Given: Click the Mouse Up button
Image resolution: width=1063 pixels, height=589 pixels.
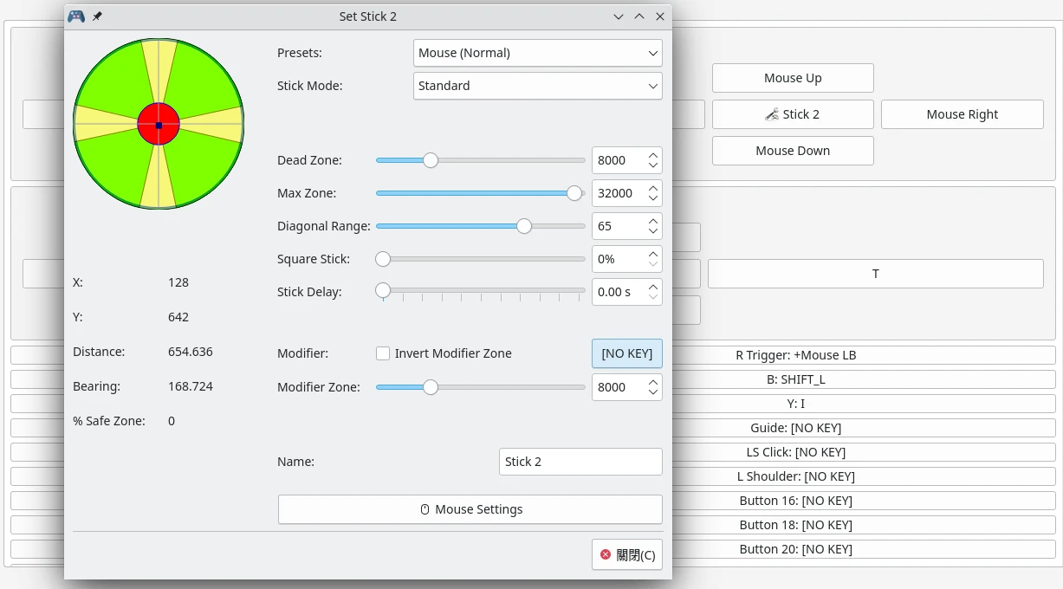Looking at the screenshot, I should pyautogui.click(x=792, y=78).
